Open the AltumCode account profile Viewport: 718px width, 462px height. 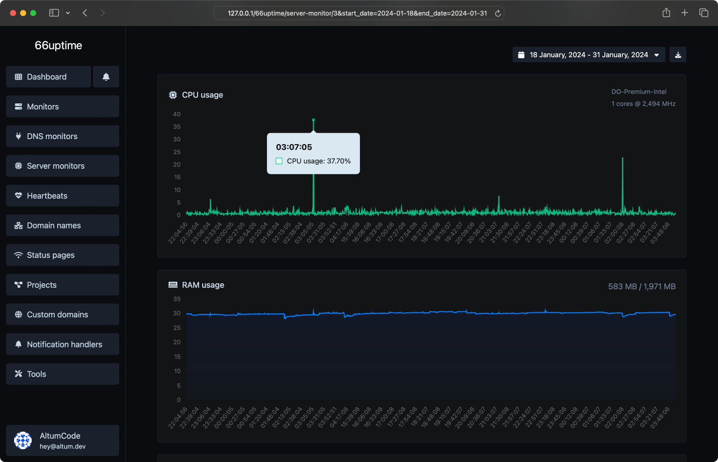click(x=62, y=440)
